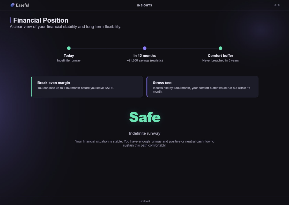Open the Stress test card
This screenshot has height=205, width=289.
tap(202, 87)
